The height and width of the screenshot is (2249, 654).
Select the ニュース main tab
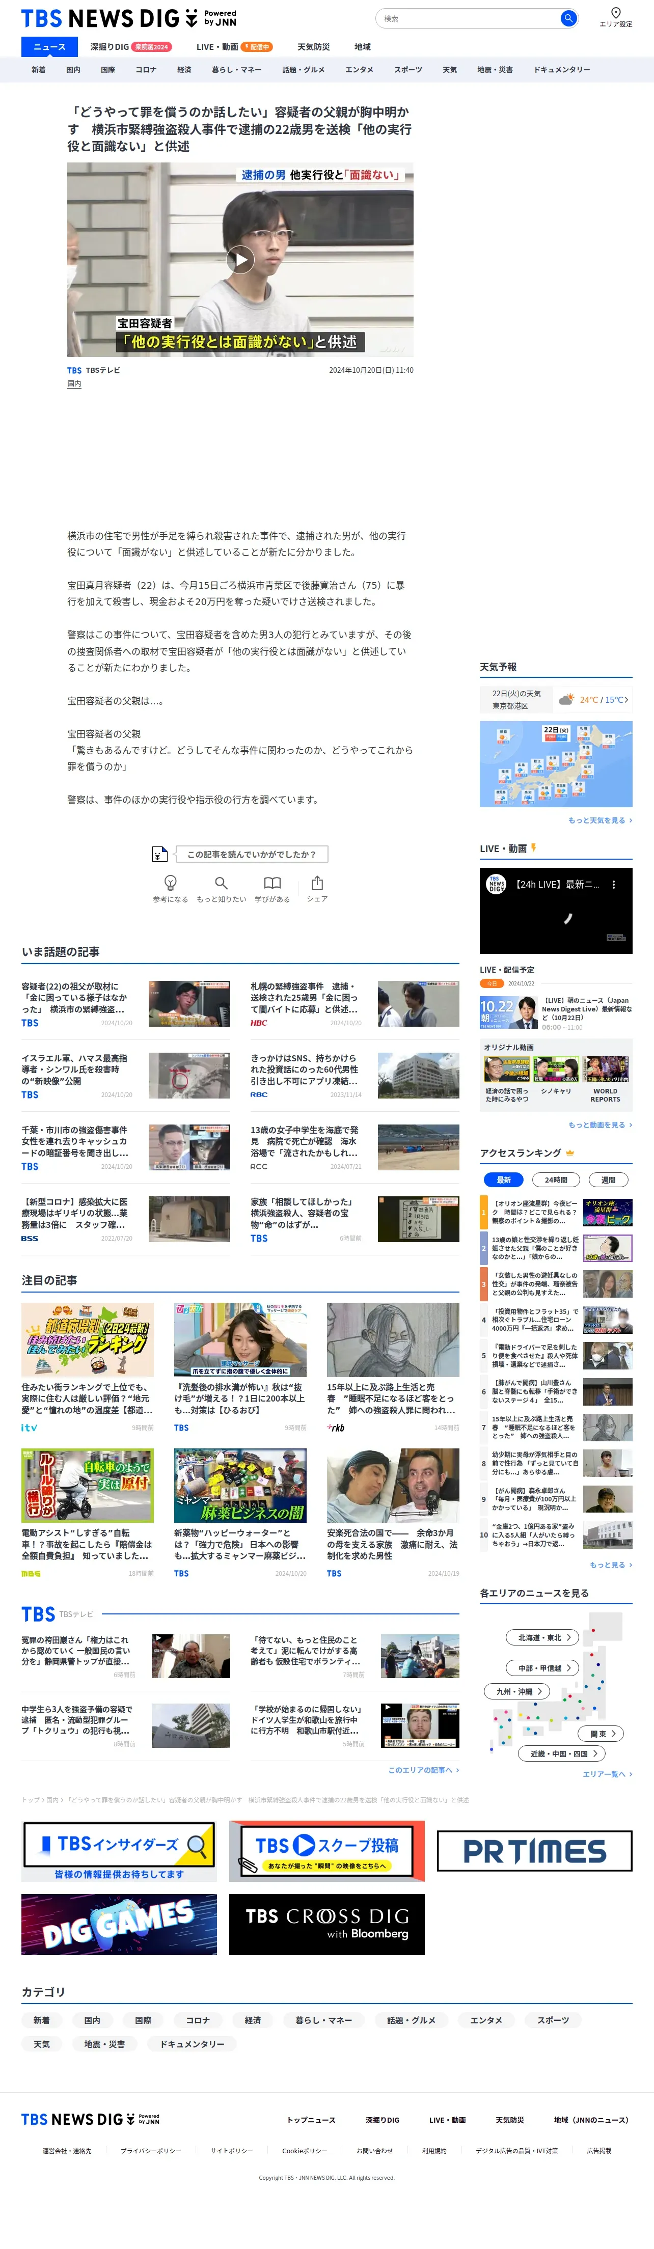click(49, 47)
